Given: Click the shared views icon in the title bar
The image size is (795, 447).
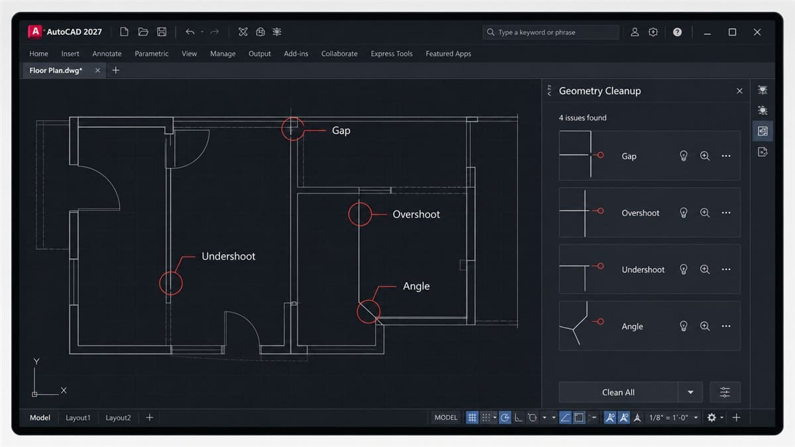Looking at the screenshot, I should click(260, 32).
